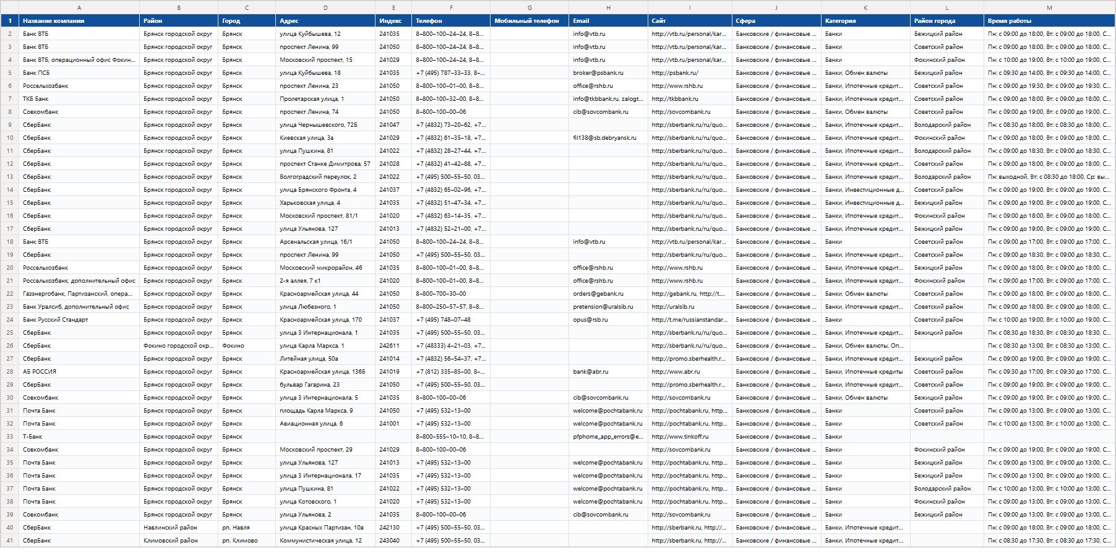Click the 'Банк Уралсиб, дополнительный офис' cell
This screenshot has width=1116, height=558.
[79, 307]
